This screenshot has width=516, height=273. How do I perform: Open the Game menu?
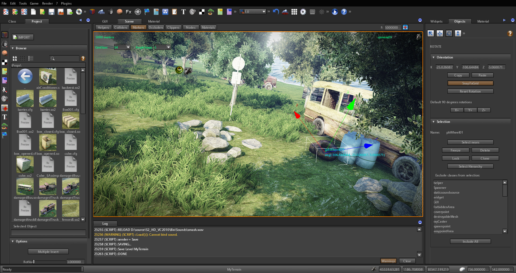coord(34,3)
